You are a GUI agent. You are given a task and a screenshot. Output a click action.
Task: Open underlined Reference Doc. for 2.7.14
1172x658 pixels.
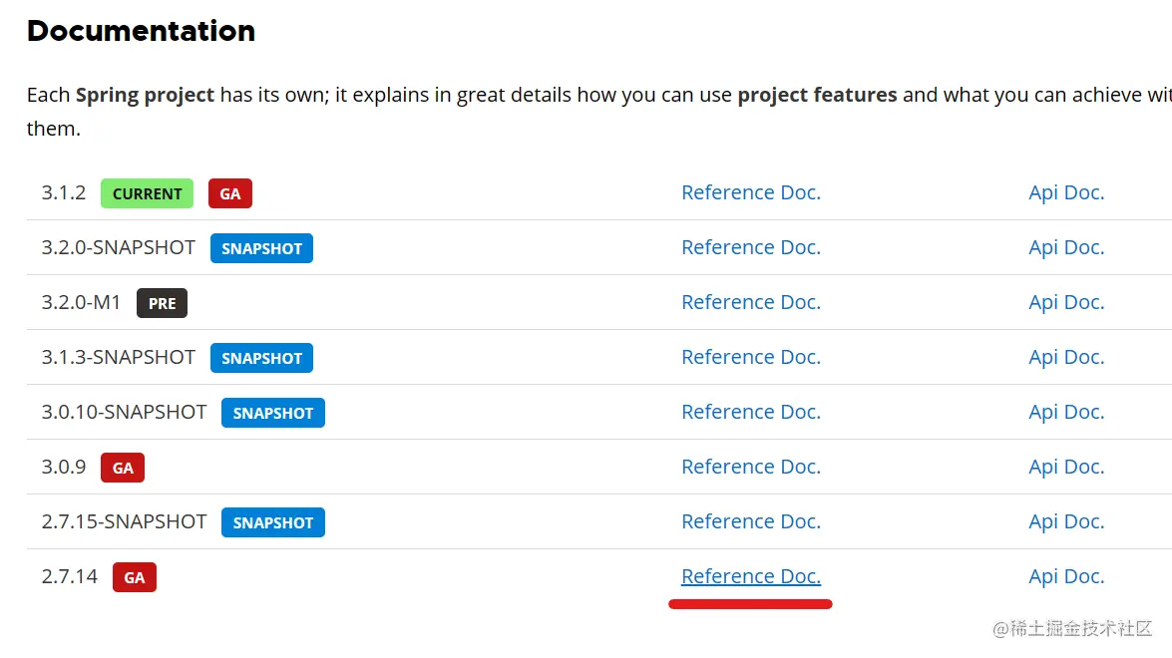(x=750, y=576)
